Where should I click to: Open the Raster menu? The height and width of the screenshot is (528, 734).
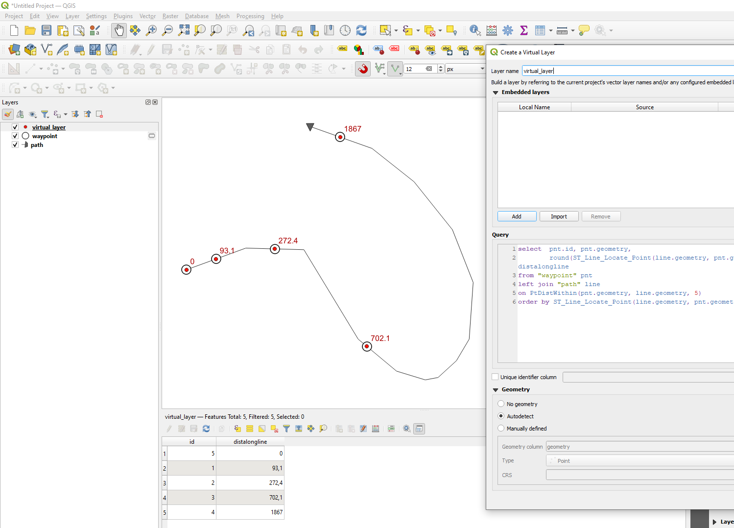tap(170, 16)
